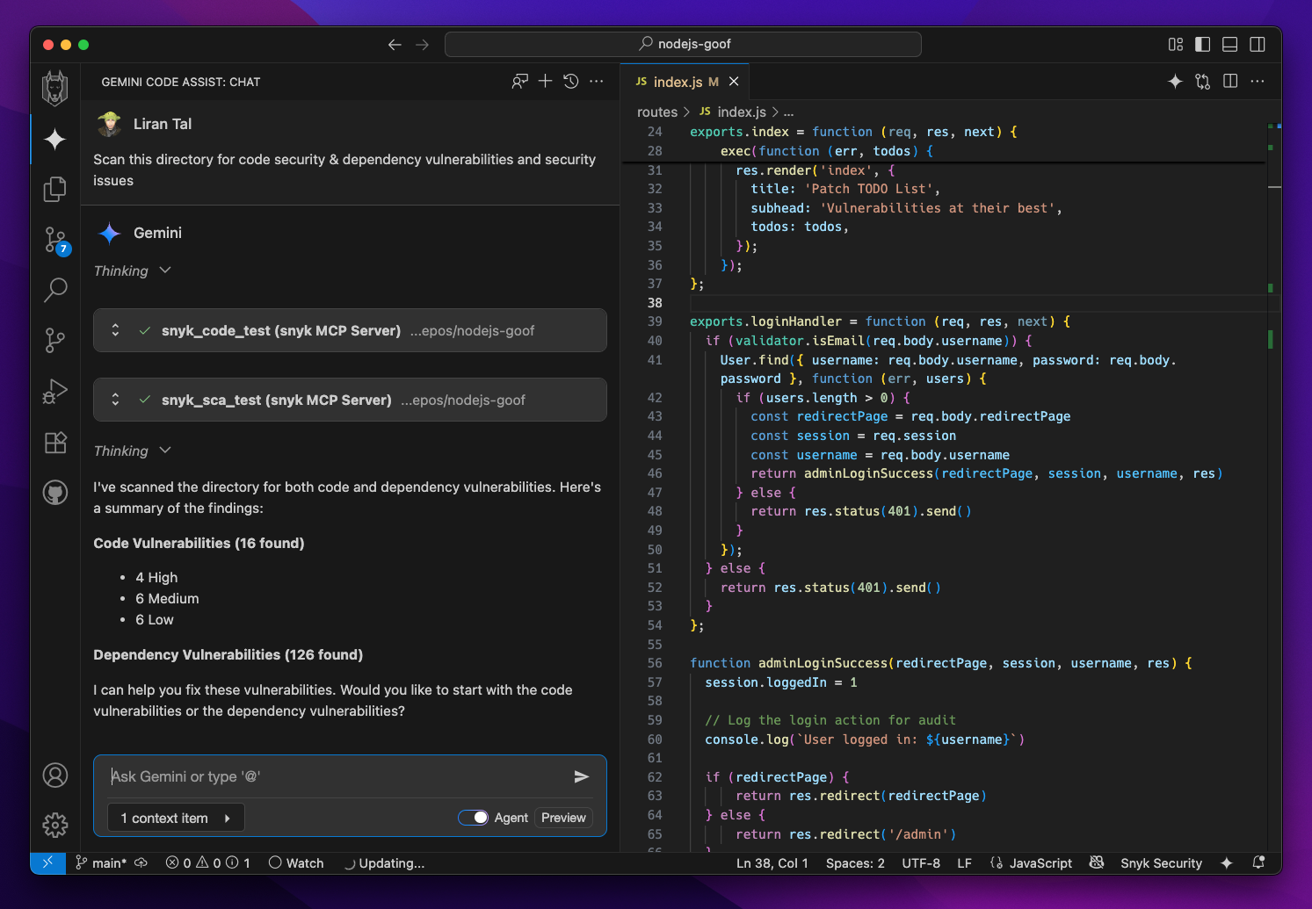Viewport: 1312px width, 909px height.
Task: Open the GitHub sidebar icon
Action: coord(55,493)
